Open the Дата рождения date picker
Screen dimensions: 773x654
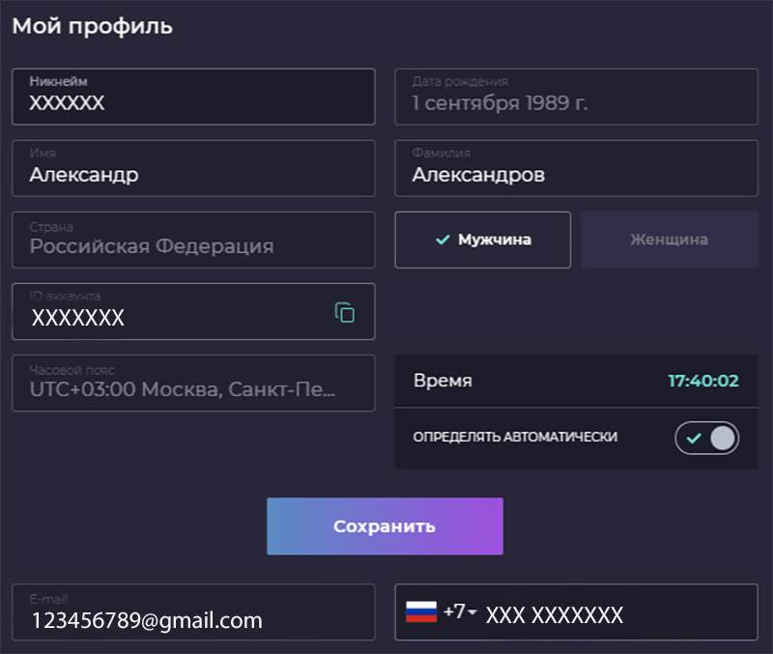(576, 97)
